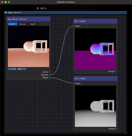132x136 pixels.
Task: Click the Depth output pin
Action: 51,78
